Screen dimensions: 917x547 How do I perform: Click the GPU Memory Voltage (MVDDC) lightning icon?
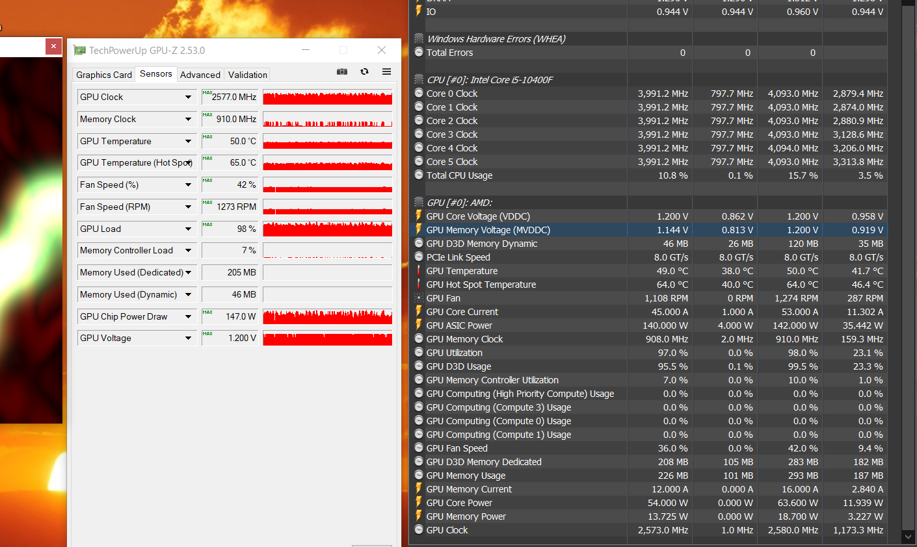(x=419, y=230)
